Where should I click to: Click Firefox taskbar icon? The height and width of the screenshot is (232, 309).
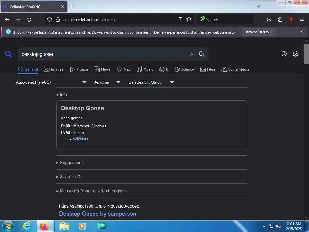(45, 226)
